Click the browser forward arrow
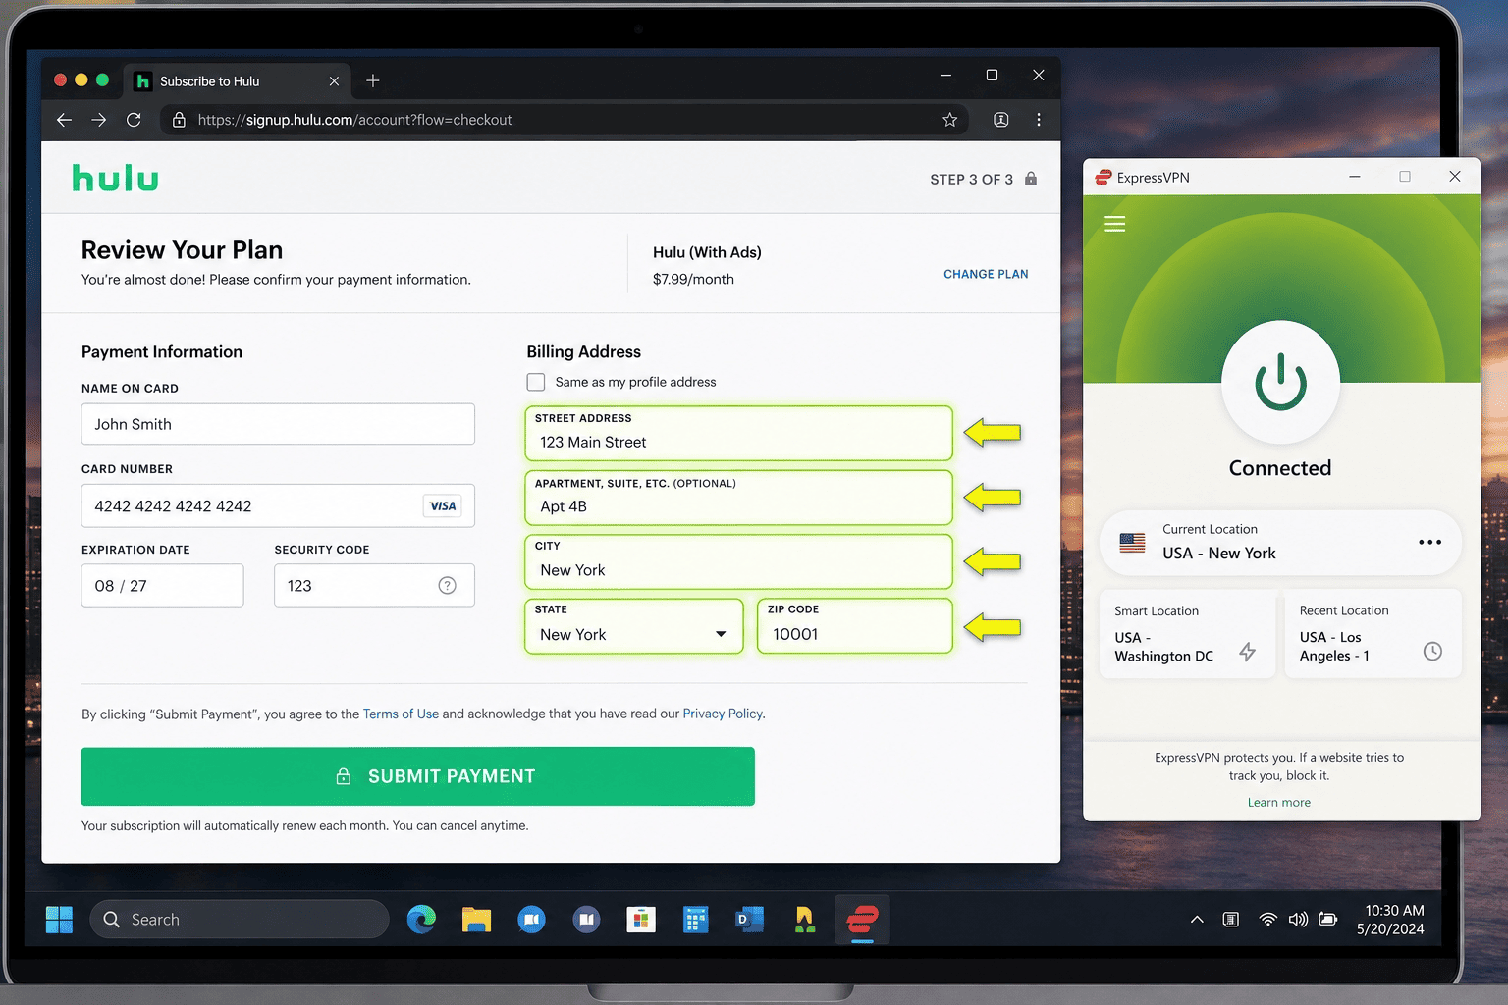Viewport: 1508px width, 1005px height. (99, 120)
